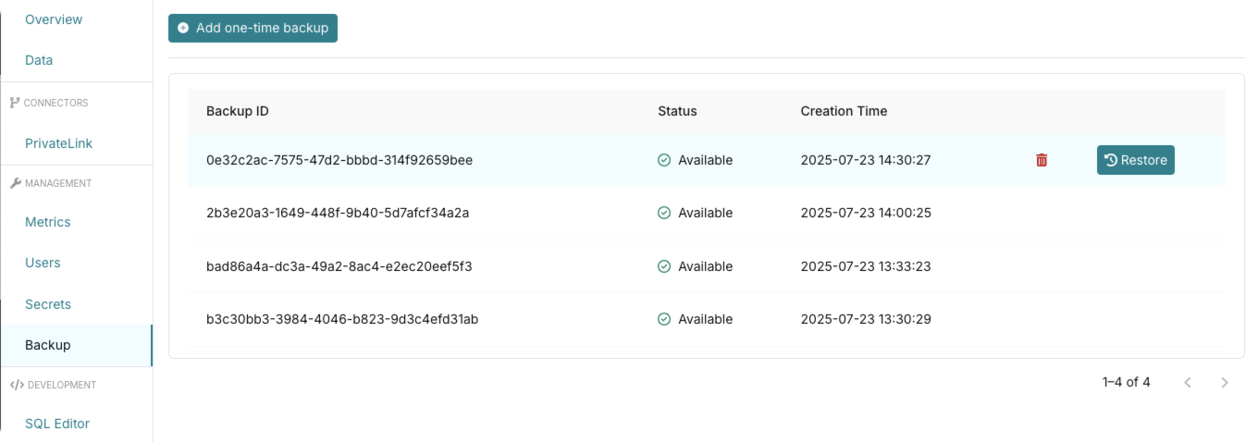1246x443 pixels.
Task: Open the Secrets section
Action: tap(48, 304)
